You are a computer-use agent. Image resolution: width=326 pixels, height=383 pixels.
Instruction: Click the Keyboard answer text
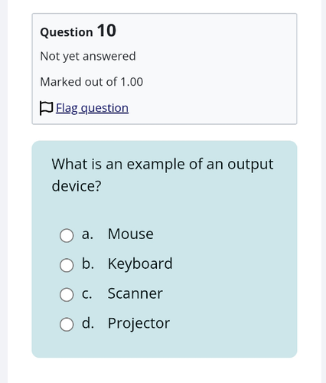click(x=140, y=264)
